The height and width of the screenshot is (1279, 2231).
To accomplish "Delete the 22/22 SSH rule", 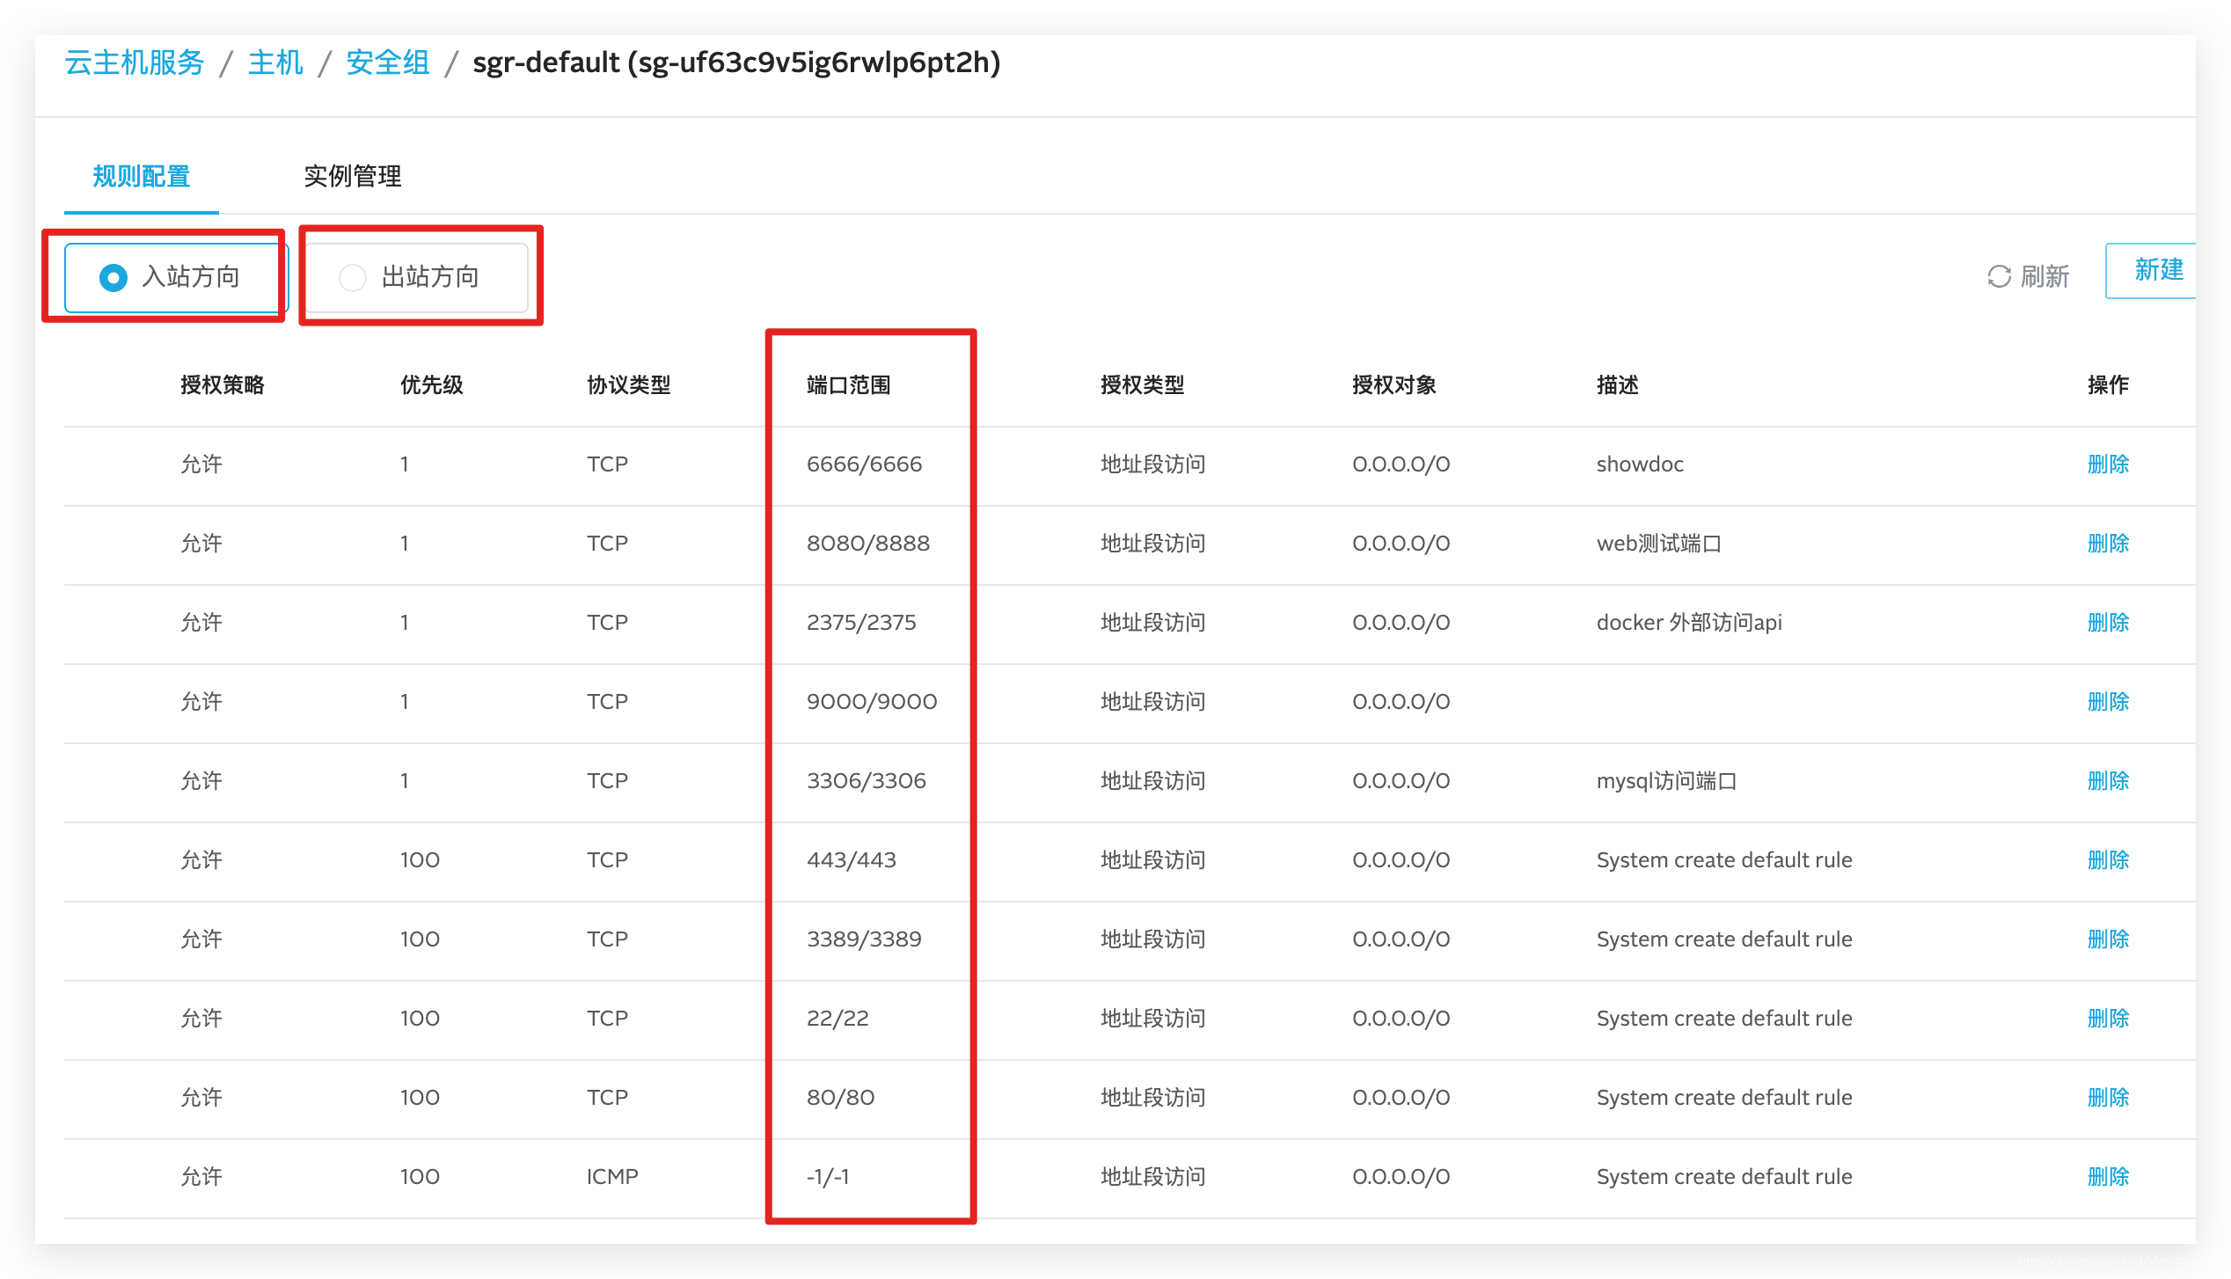I will point(2107,1019).
